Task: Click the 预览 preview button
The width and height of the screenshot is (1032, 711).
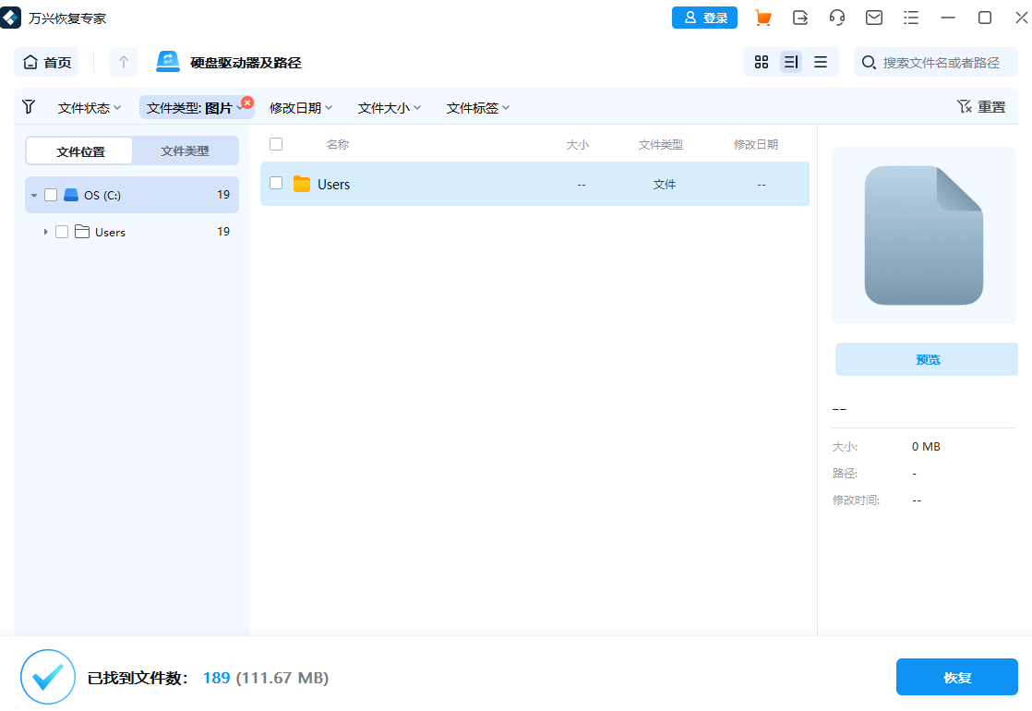Action: click(926, 359)
